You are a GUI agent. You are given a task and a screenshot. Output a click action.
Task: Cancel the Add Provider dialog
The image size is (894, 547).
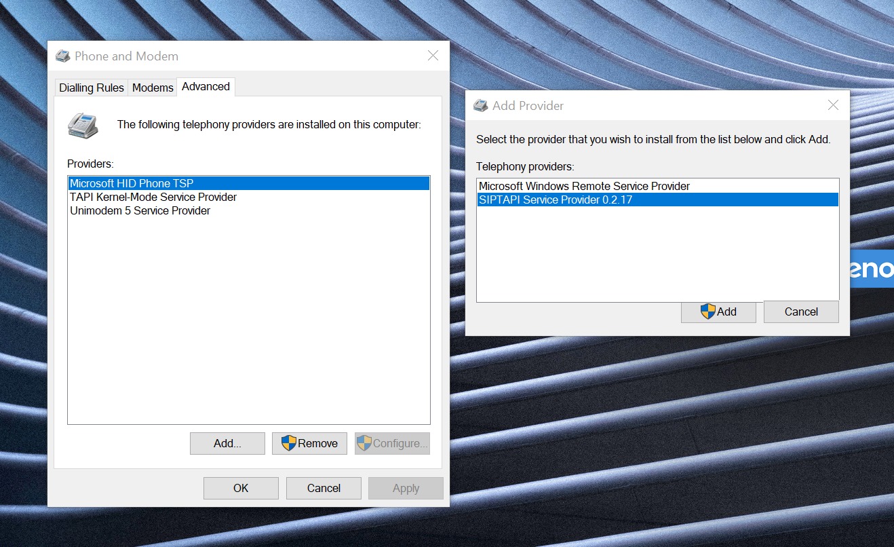pos(801,312)
